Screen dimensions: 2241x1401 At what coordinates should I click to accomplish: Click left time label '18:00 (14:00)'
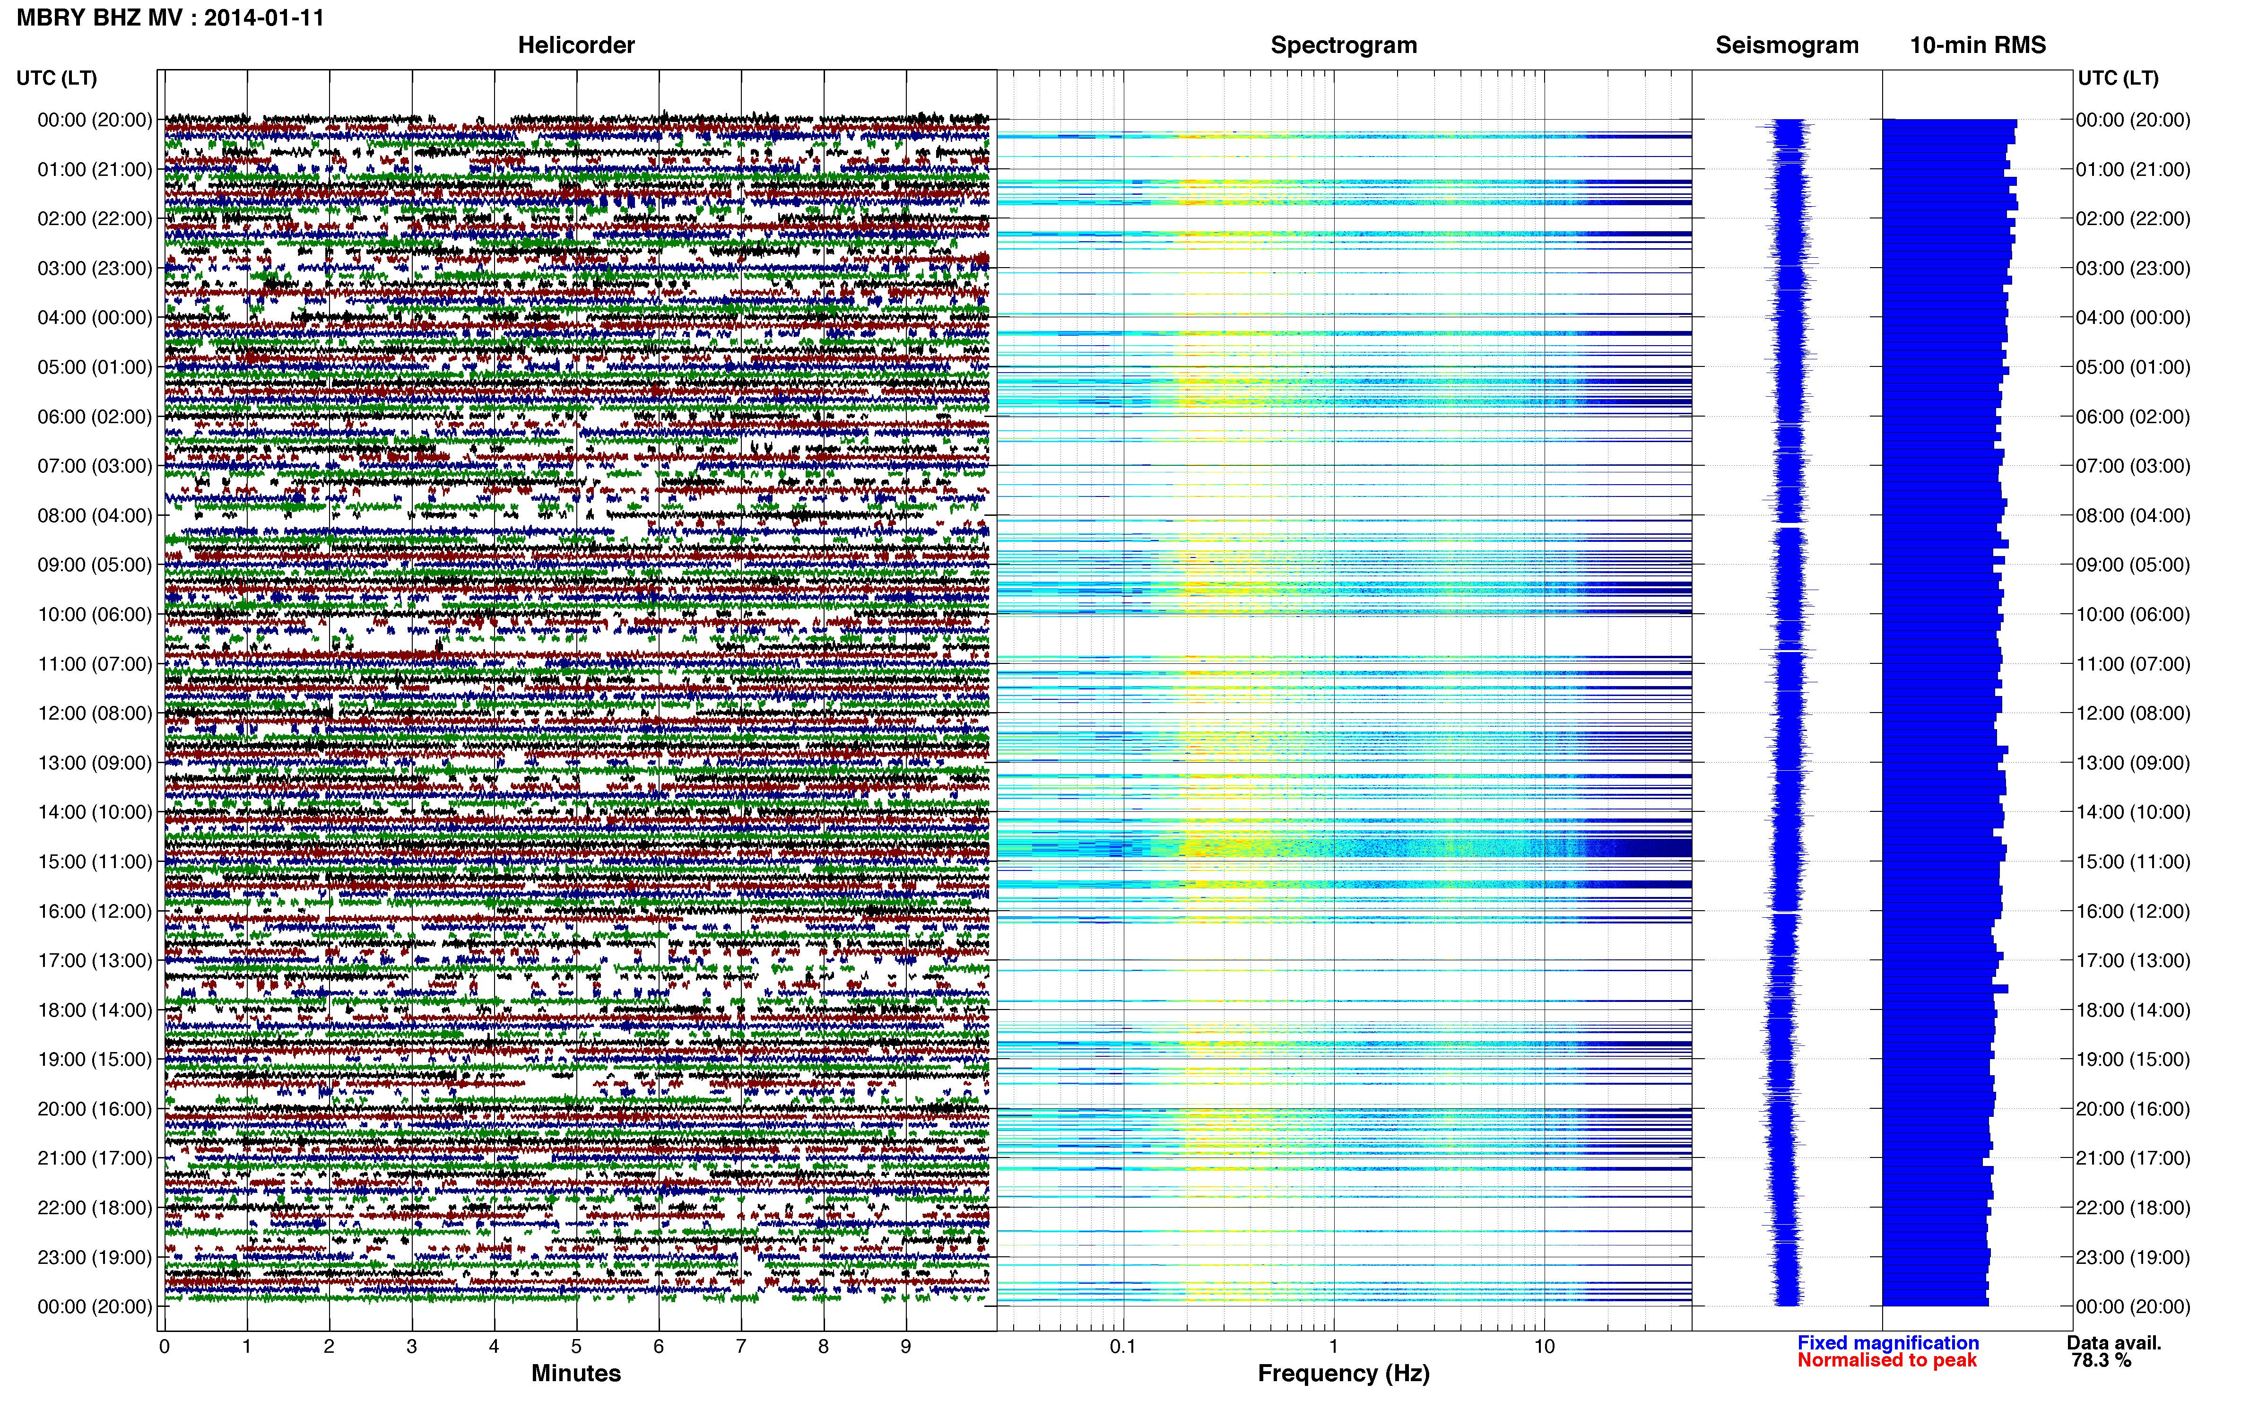click(95, 1010)
